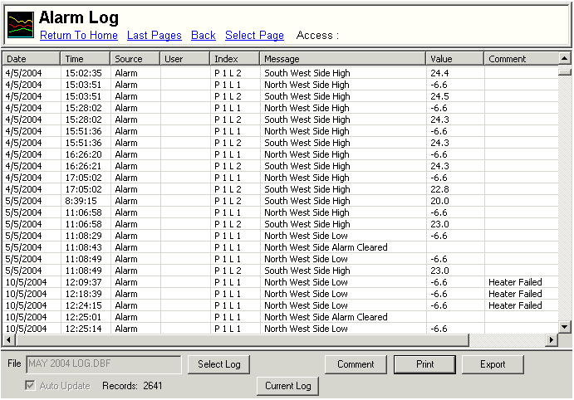Select the 15:03:51 row with value 24.5
The width and height of the screenshot is (574, 400).
coord(281,96)
